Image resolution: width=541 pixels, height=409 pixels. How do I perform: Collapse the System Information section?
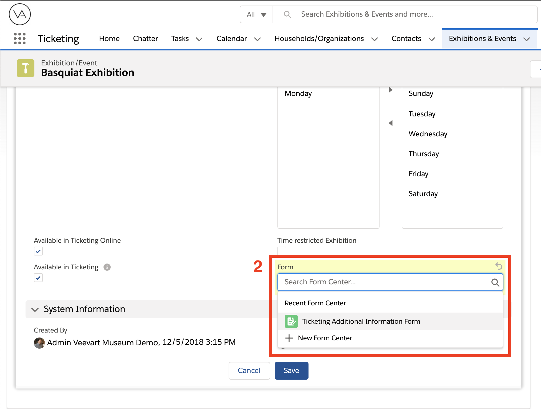[x=35, y=309]
